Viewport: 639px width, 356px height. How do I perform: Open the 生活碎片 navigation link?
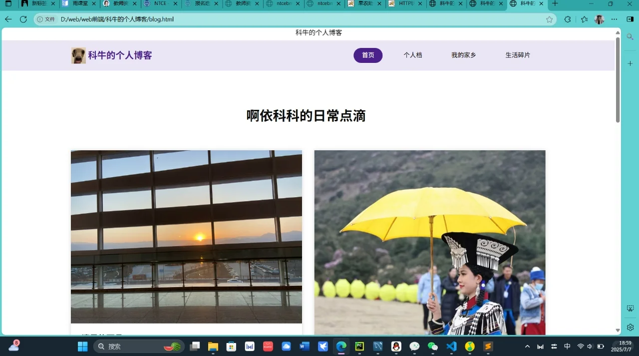pyautogui.click(x=518, y=55)
